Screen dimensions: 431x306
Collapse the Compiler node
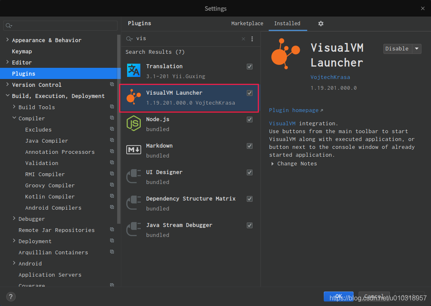point(14,118)
